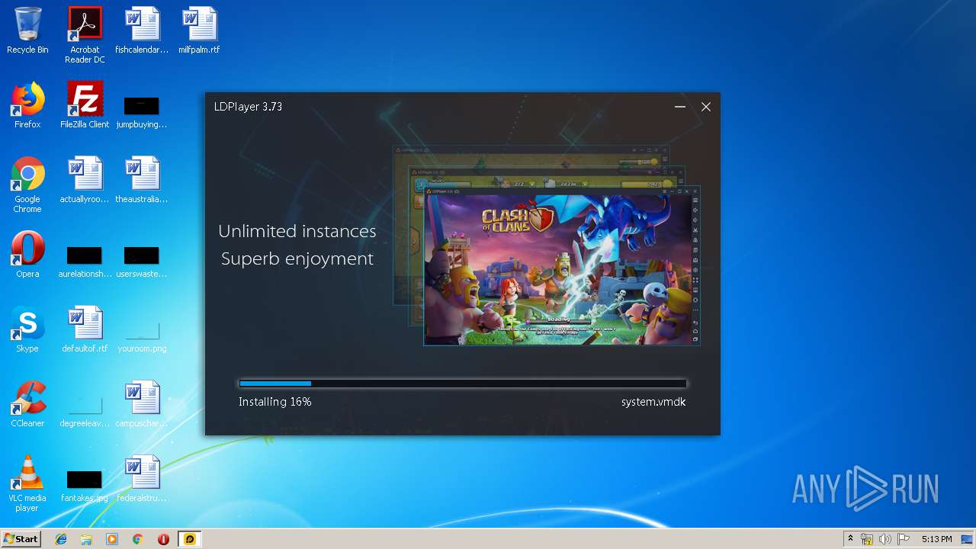Viewport: 976px width, 549px height.
Task: Launch the Google Chrome desktop shortcut
Action: pyautogui.click(x=27, y=185)
